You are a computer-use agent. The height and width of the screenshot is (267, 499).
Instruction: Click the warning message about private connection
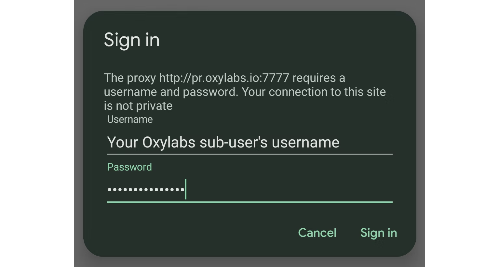point(245,92)
